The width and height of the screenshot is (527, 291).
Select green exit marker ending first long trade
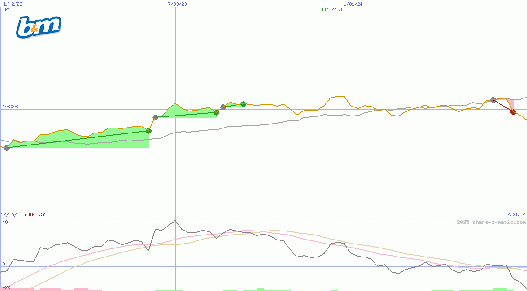pyautogui.click(x=149, y=131)
